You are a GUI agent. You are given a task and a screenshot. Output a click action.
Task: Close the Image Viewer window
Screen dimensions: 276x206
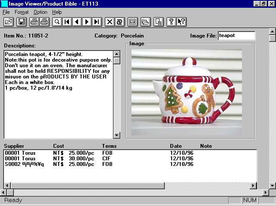pos(271,4)
